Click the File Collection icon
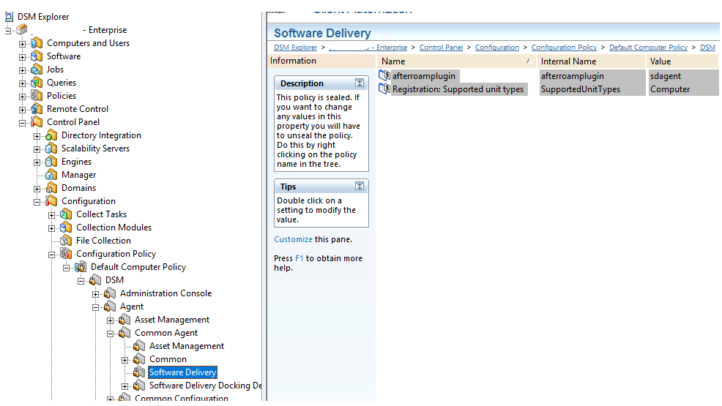This screenshot has width=722, height=406. [x=66, y=241]
